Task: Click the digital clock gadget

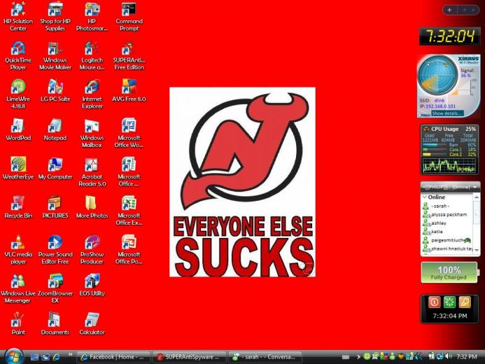Action: [451, 36]
